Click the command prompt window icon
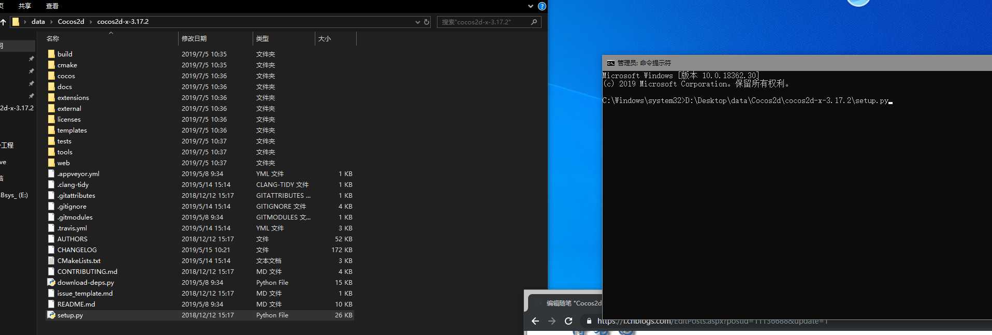Screen dimensions: 992x335 611,63
